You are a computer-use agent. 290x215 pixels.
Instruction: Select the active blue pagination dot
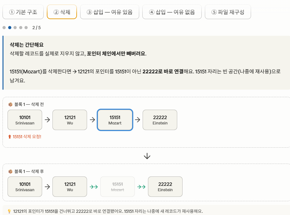click(x=10, y=28)
